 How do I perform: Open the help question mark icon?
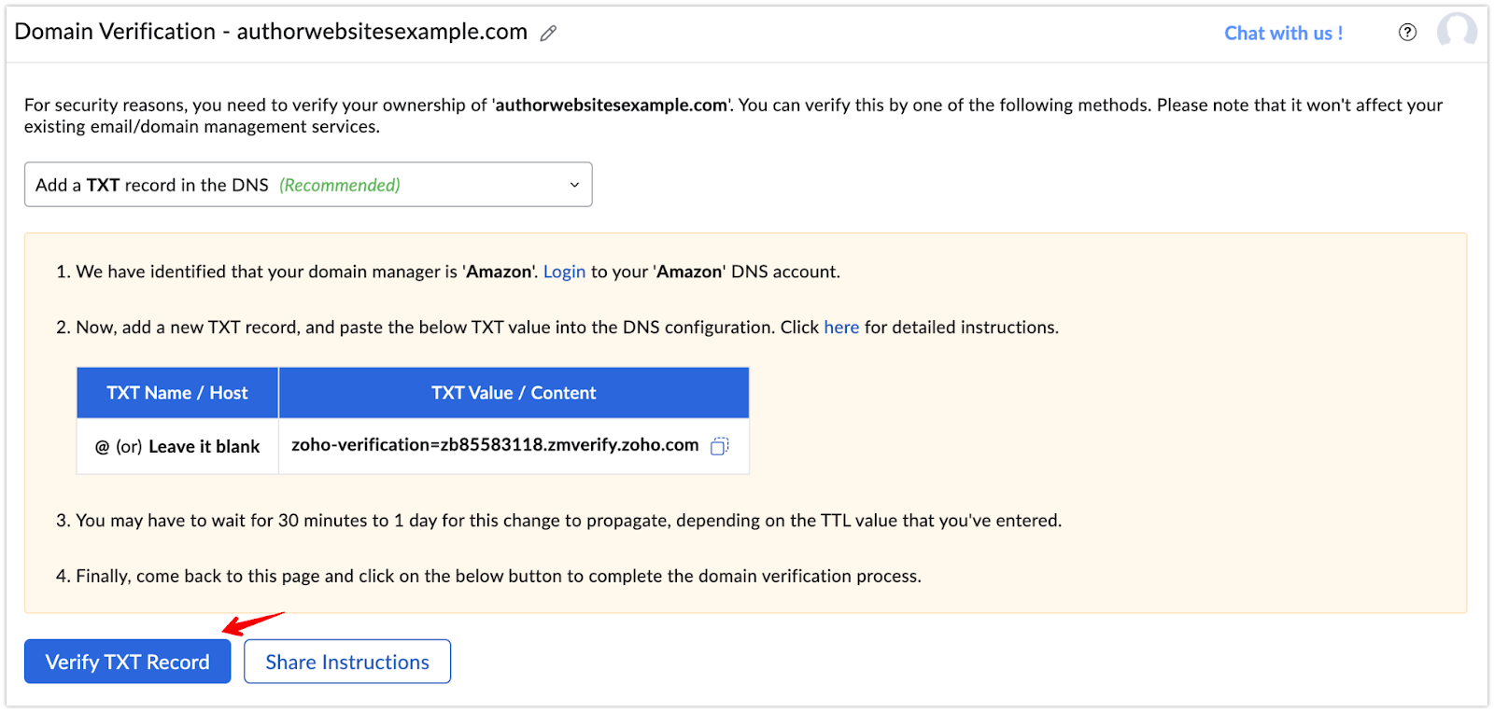pyautogui.click(x=1407, y=33)
